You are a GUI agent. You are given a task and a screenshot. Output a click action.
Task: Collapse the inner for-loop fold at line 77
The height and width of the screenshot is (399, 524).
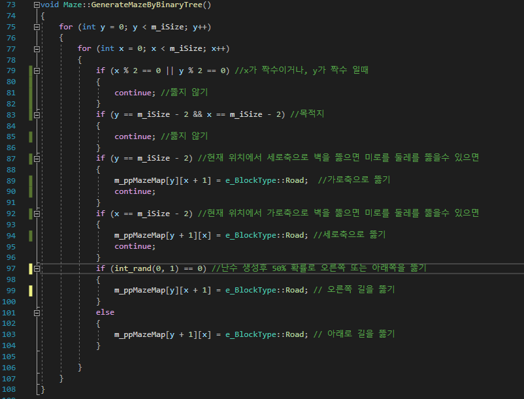pos(37,49)
